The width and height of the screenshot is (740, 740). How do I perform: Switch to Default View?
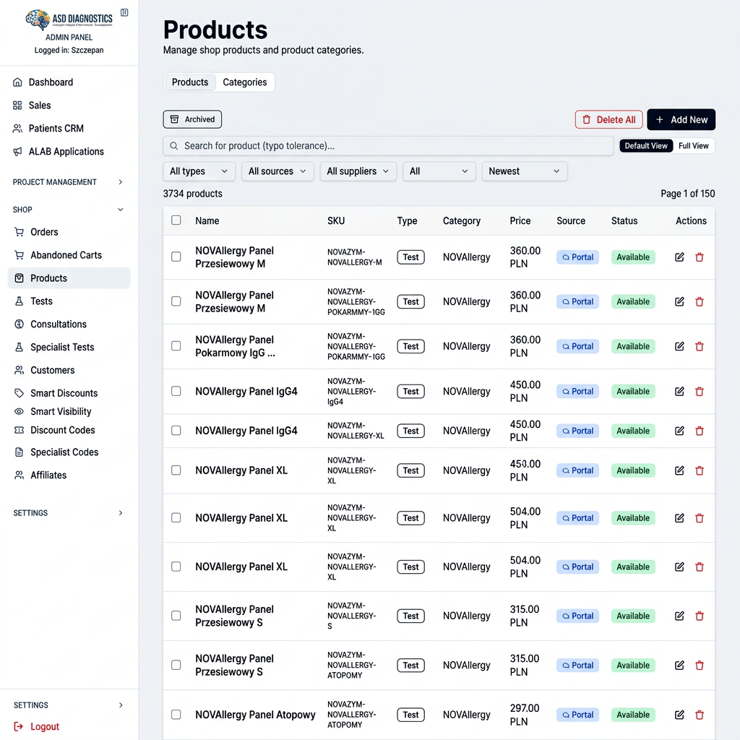646,146
